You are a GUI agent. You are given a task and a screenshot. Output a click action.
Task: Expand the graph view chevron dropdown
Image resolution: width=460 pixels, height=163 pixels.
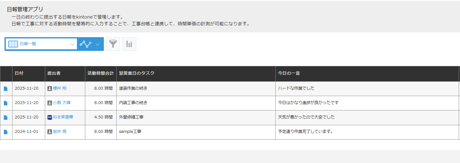[x=98, y=44]
